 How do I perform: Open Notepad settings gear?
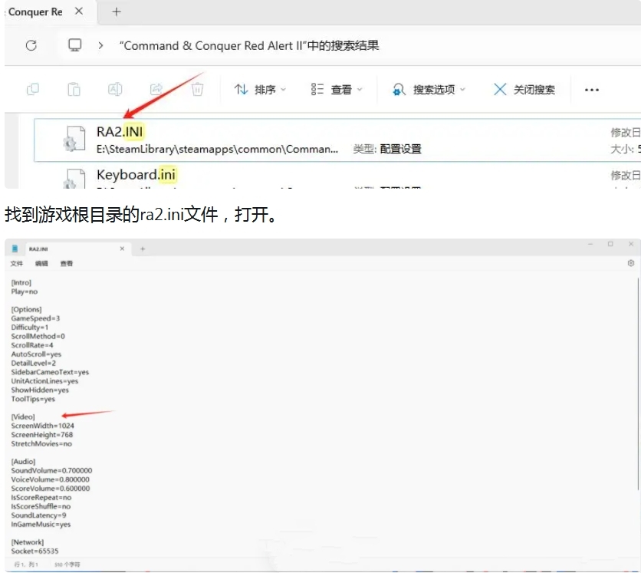(x=631, y=263)
